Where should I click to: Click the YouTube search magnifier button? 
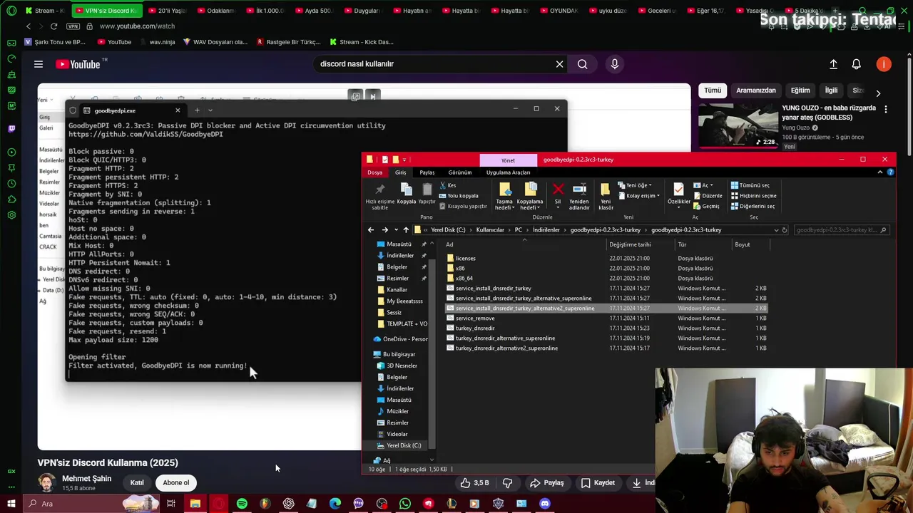point(583,64)
